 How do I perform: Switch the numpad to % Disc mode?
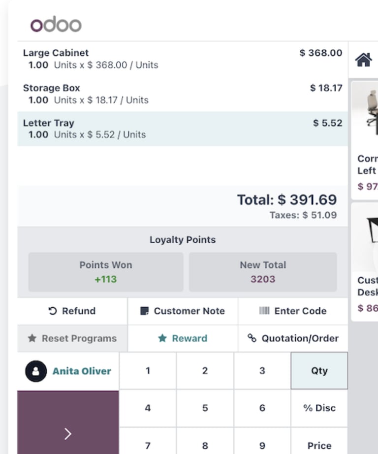[319, 408]
